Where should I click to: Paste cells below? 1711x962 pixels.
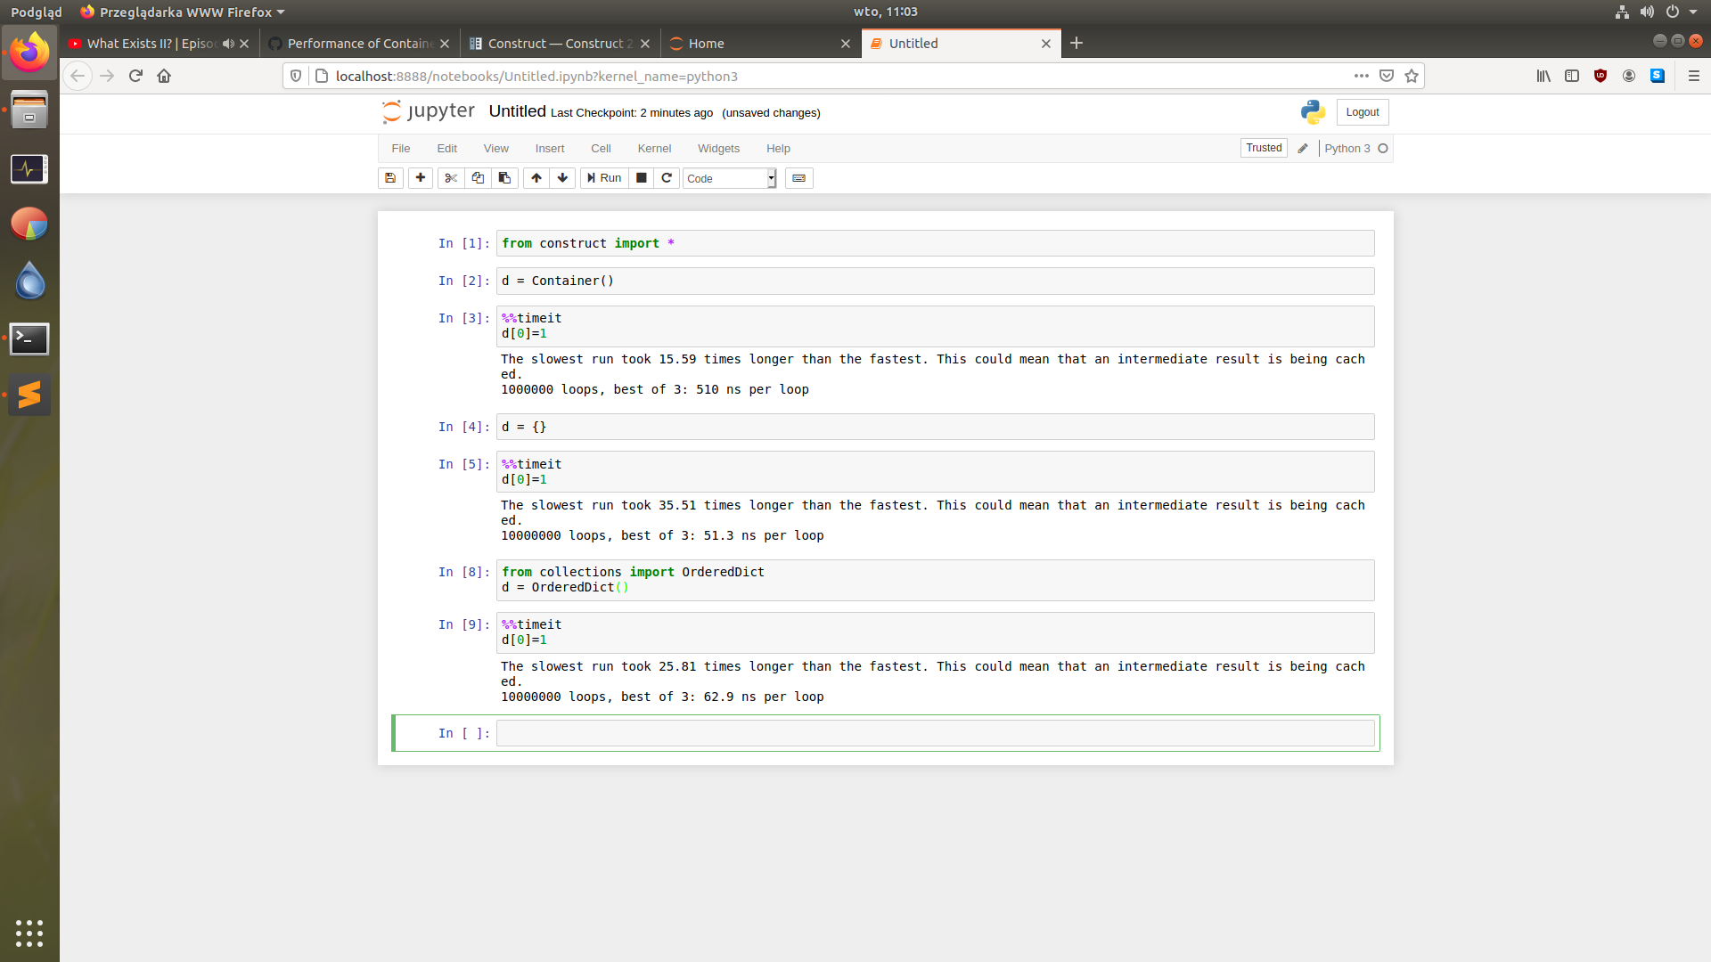tap(504, 178)
